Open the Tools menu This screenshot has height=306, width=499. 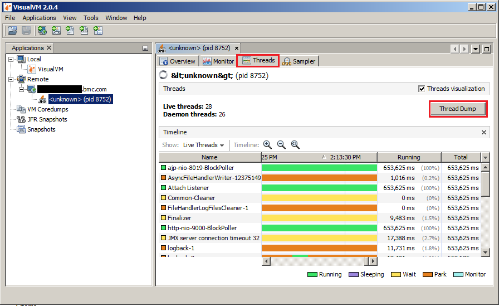91,18
